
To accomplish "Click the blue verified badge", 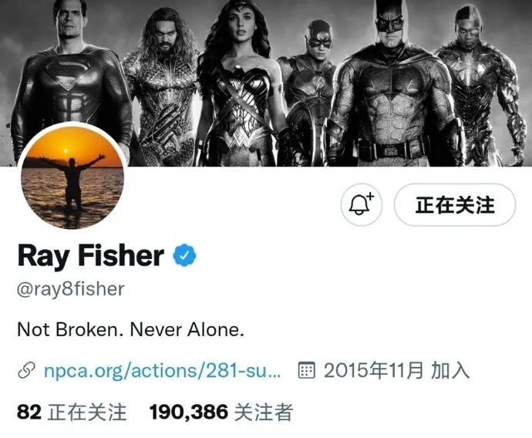I will click(x=184, y=255).
